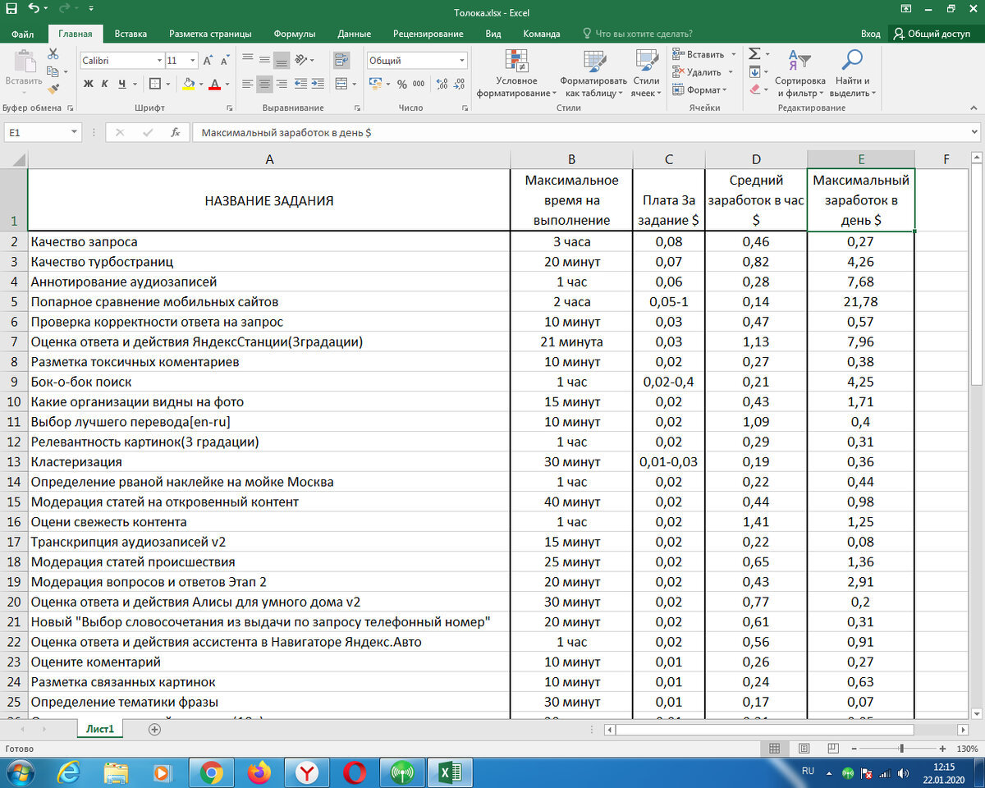Decrease indent icon
Viewport: 985px width, 788px height.
tap(300, 84)
